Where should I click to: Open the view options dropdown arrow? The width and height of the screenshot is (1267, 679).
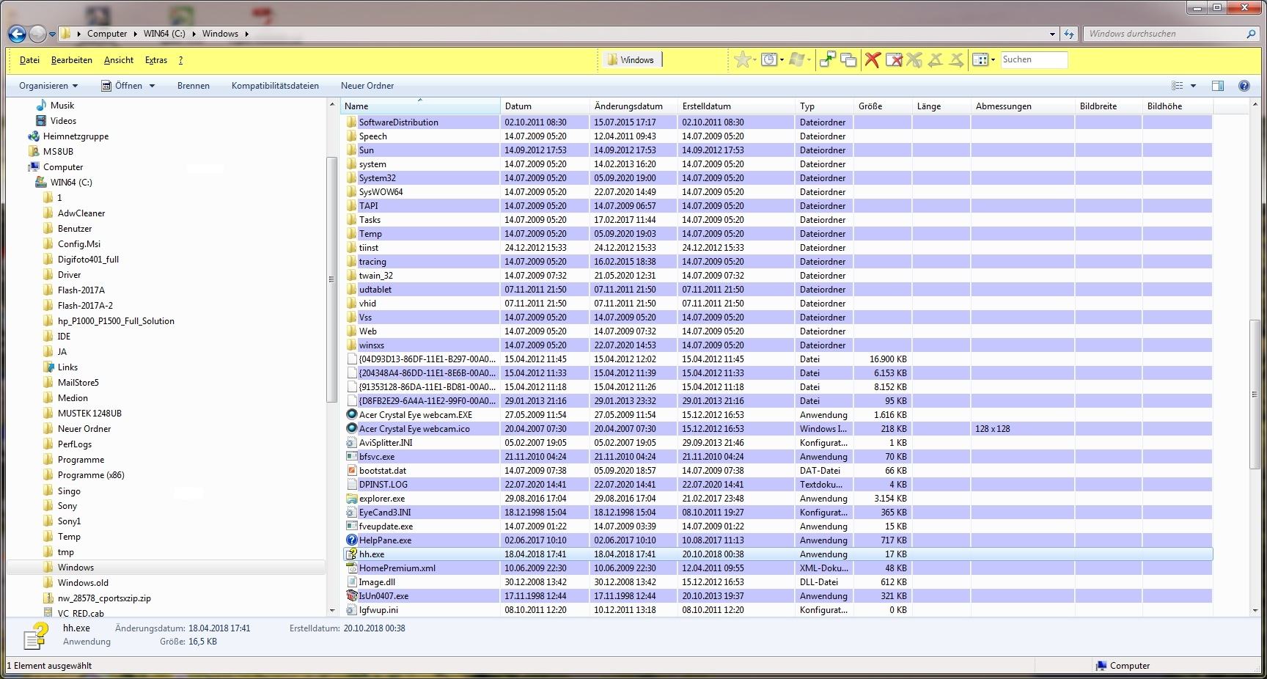(x=1193, y=86)
